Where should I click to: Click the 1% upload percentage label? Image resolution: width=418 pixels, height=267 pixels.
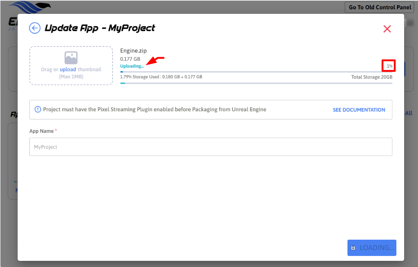point(389,66)
